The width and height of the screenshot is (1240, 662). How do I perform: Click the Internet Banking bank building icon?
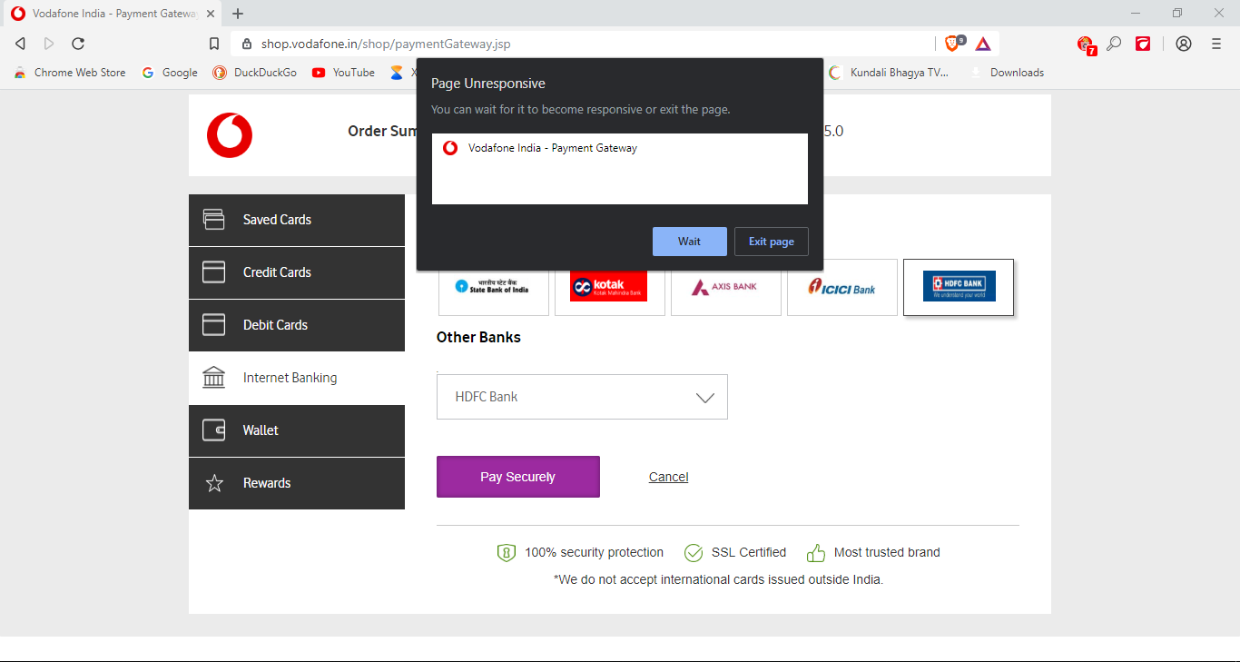(x=214, y=377)
